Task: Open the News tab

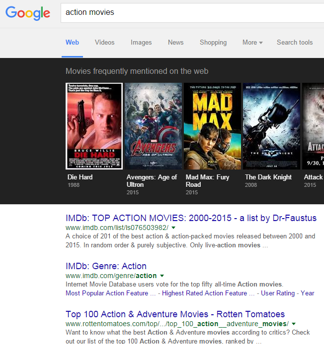Action: 176,42
